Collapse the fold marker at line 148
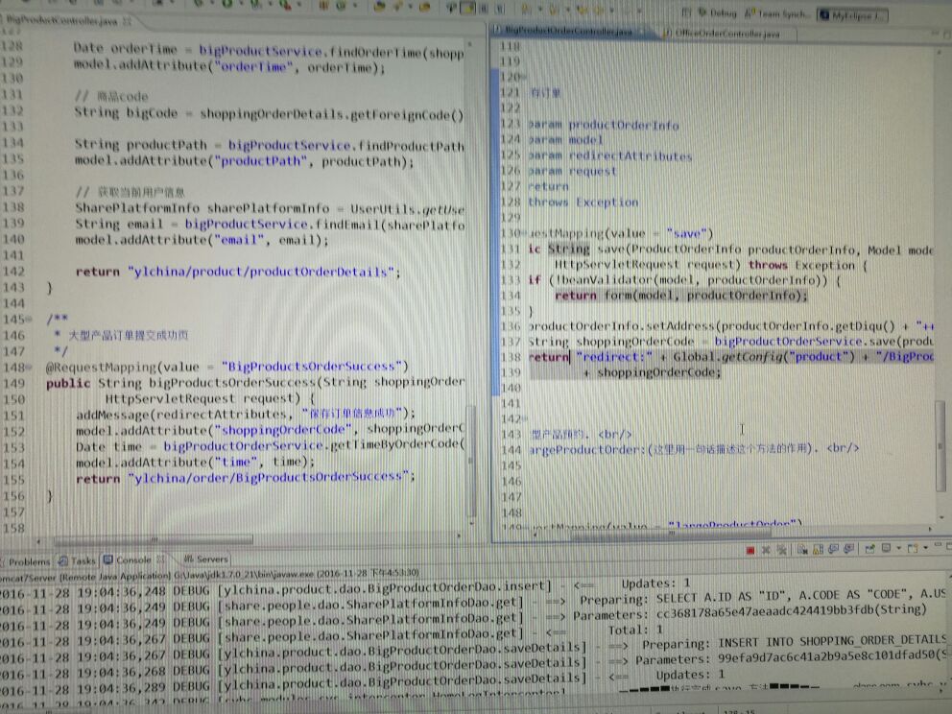Viewport: 952px width, 714px height. 34,367
